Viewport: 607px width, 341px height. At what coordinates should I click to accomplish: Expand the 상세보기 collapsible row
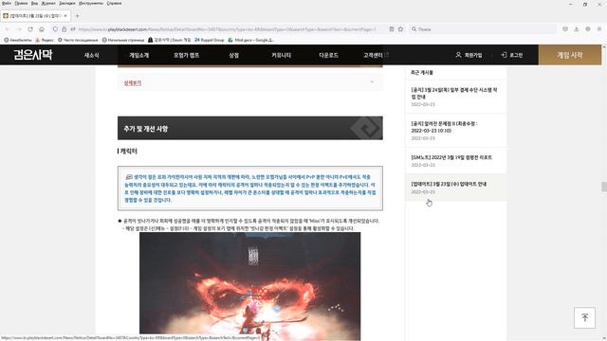point(250,82)
